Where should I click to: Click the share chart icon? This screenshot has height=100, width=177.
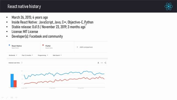click(105, 63)
